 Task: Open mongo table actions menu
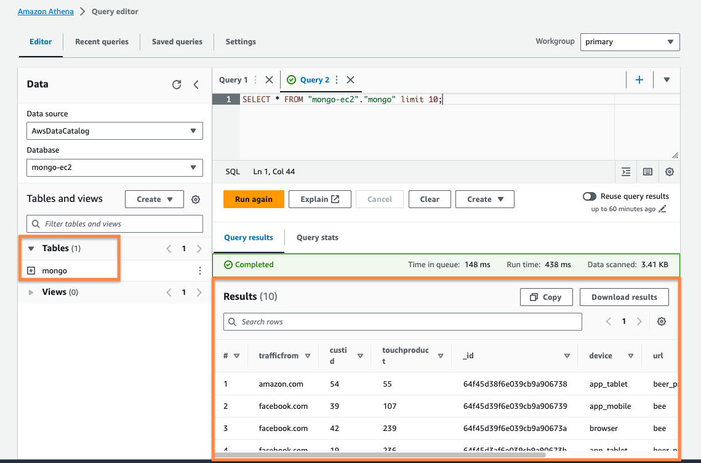click(199, 271)
